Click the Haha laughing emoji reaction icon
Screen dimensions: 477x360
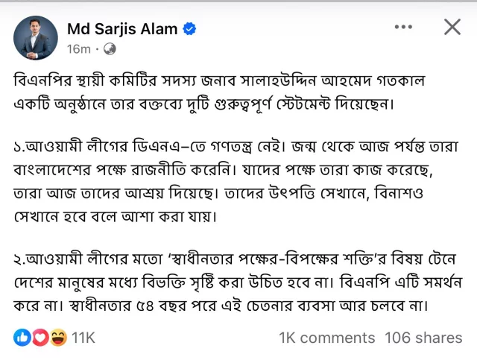(57, 338)
